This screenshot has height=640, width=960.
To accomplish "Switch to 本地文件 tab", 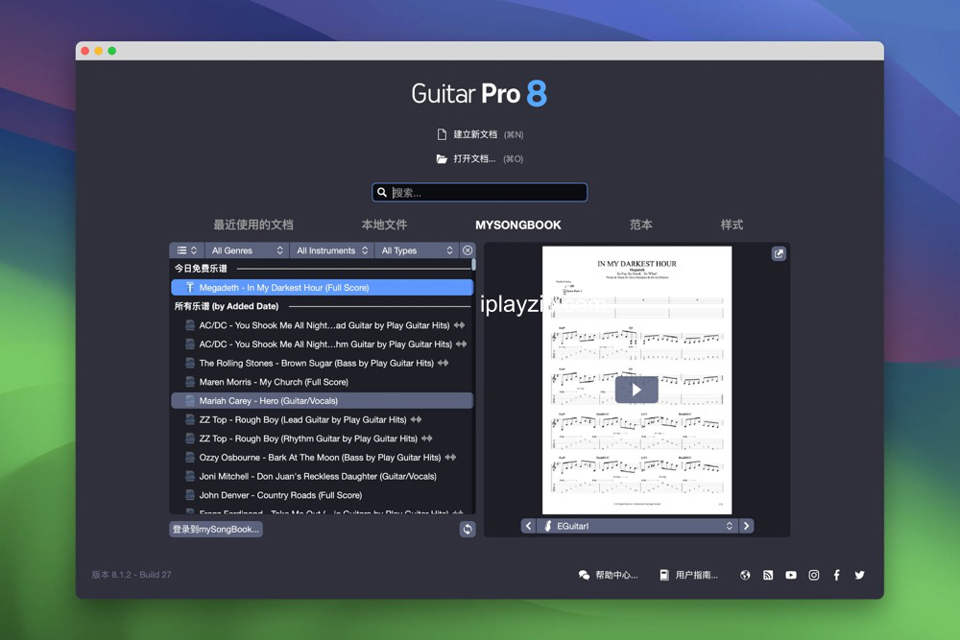I will [384, 225].
